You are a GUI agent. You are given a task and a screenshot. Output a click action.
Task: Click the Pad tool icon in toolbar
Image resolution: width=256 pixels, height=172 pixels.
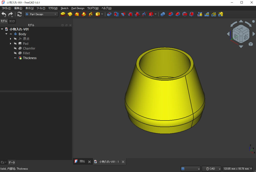[63, 14]
